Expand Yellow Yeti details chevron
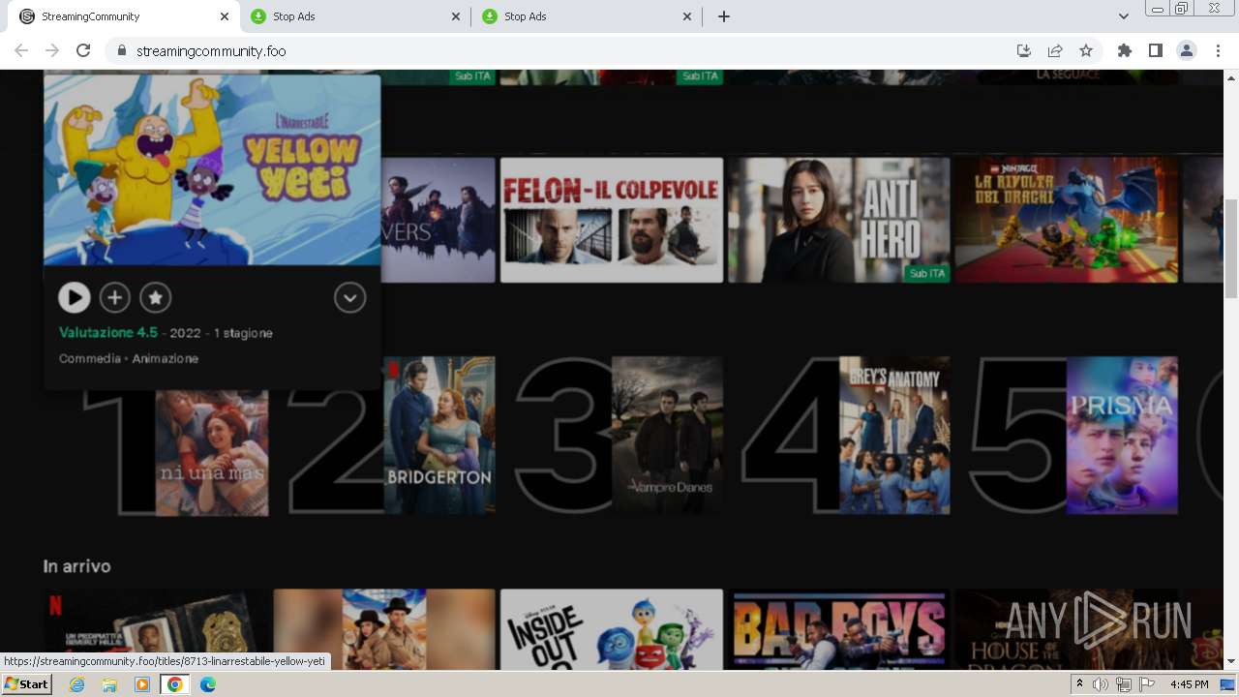1239x697 pixels. coord(349,298)
